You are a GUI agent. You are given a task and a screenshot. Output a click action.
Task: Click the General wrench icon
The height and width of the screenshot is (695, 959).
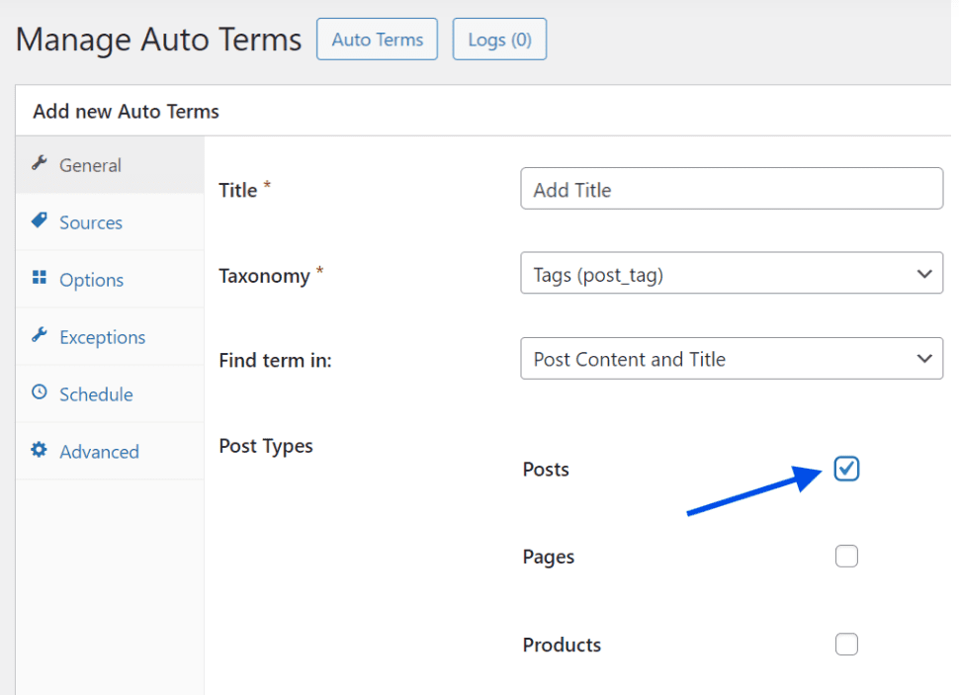(40, 163)
